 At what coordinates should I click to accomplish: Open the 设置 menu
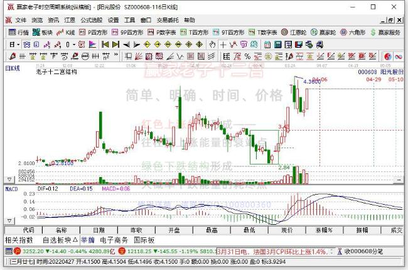(113, 20)
